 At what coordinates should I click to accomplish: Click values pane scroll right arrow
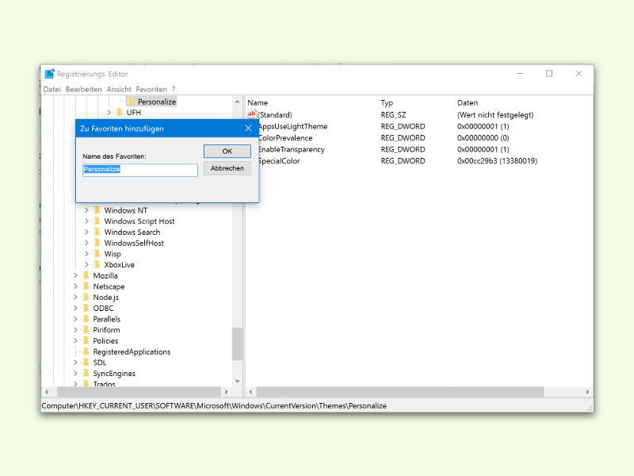[587, 392]
